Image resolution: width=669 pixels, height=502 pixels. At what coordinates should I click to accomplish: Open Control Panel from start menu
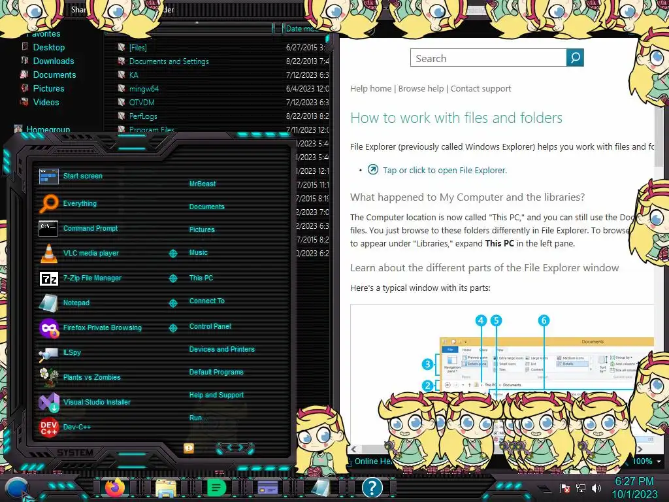pos(210,327)
